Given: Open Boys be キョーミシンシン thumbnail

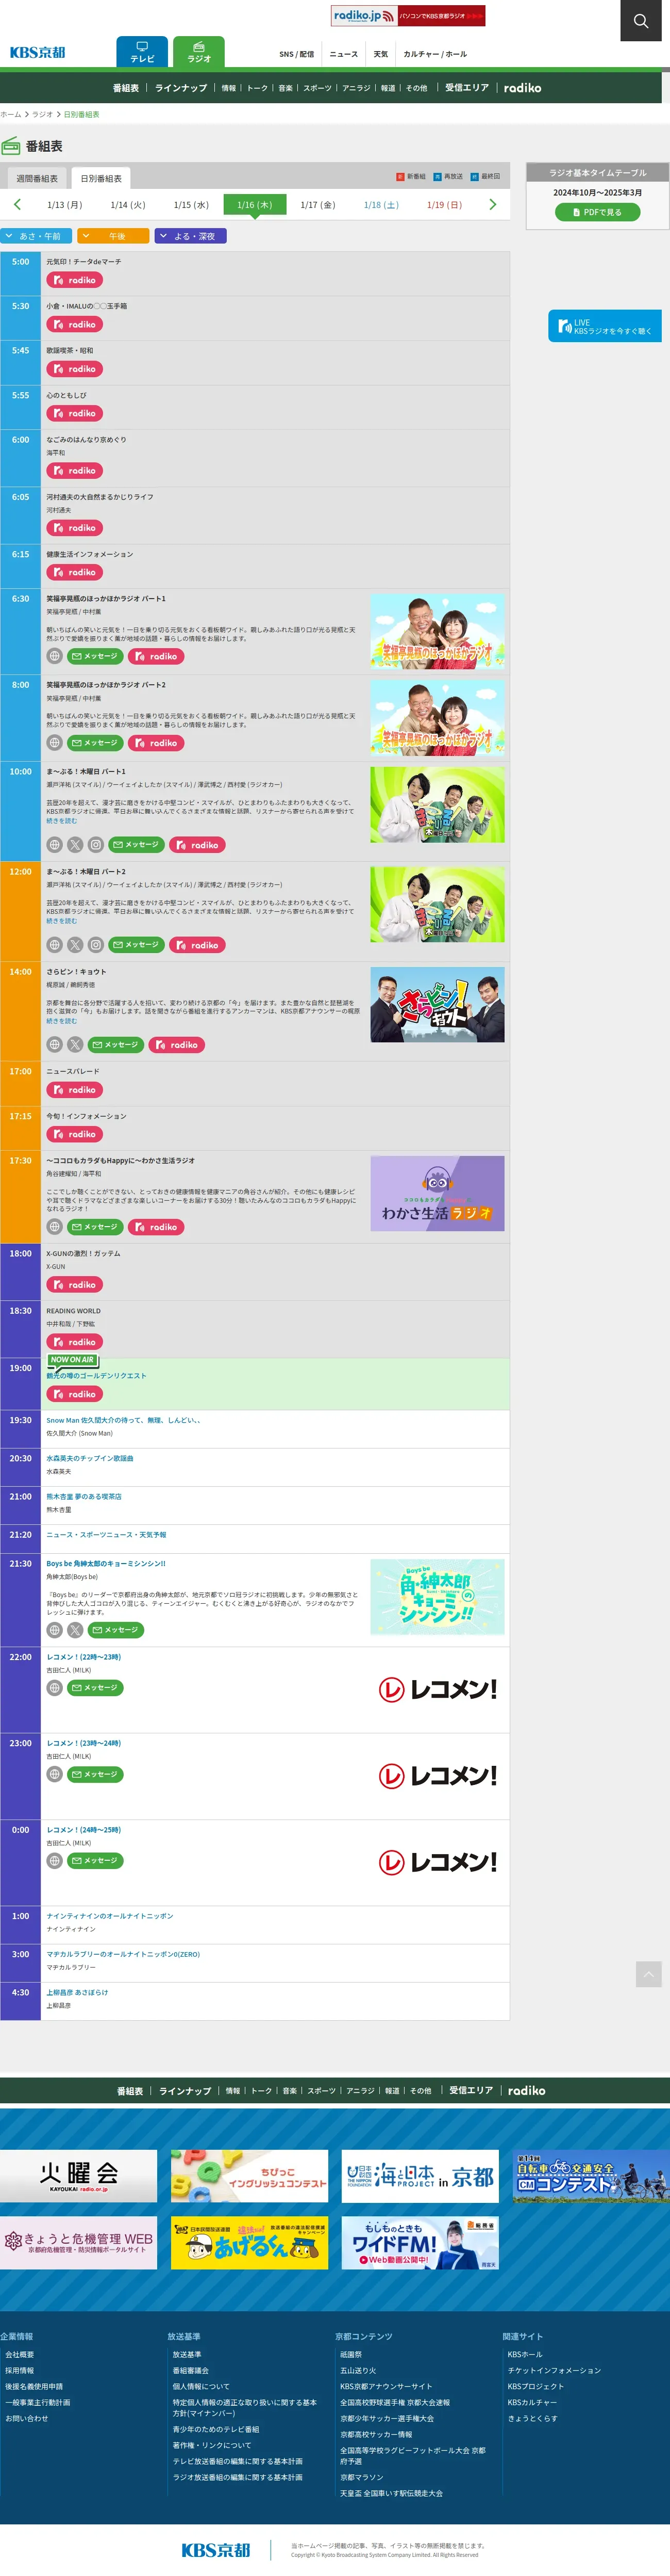Looking at the screenshot, I should pos(438,1597).
